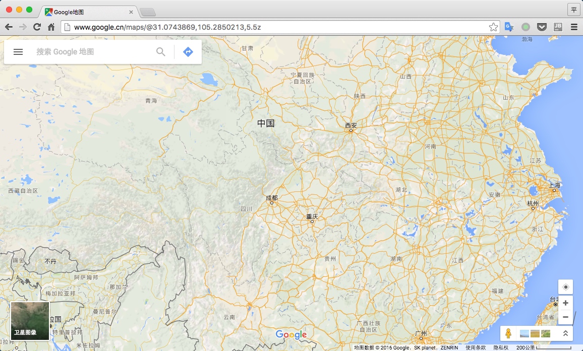Open the Pocket extension
The height and width of the screenshot is (351, 583).
point(542,27)
